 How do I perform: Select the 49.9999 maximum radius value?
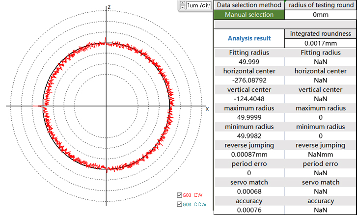click(249, 117)
